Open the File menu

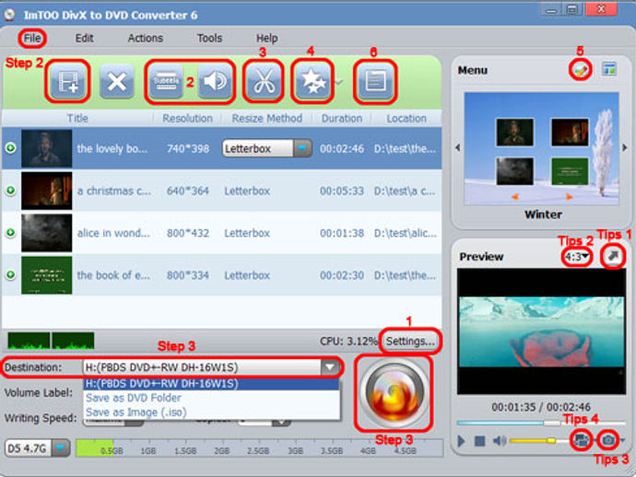click(32, 38)
